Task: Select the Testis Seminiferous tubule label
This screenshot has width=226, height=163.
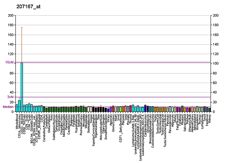Action: point(165,128)
